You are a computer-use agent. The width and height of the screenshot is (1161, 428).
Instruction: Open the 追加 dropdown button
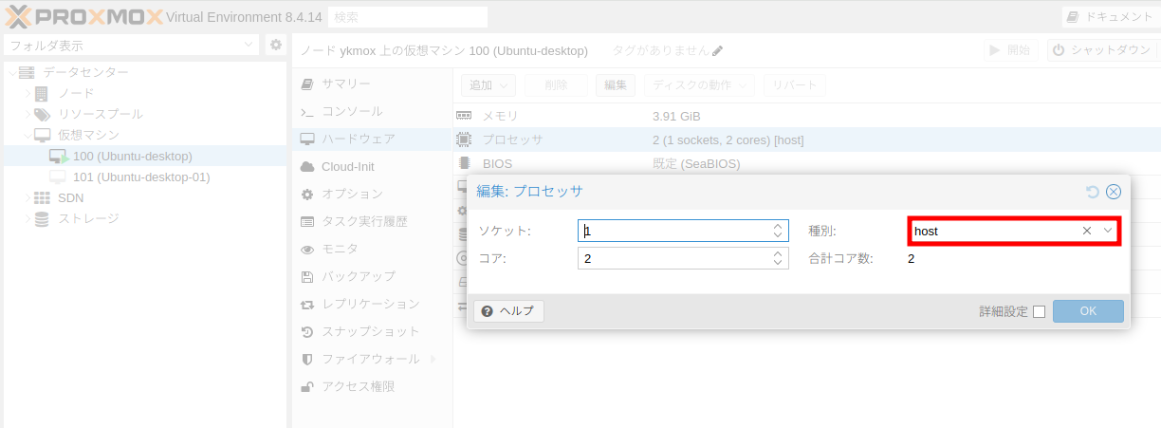488,84
